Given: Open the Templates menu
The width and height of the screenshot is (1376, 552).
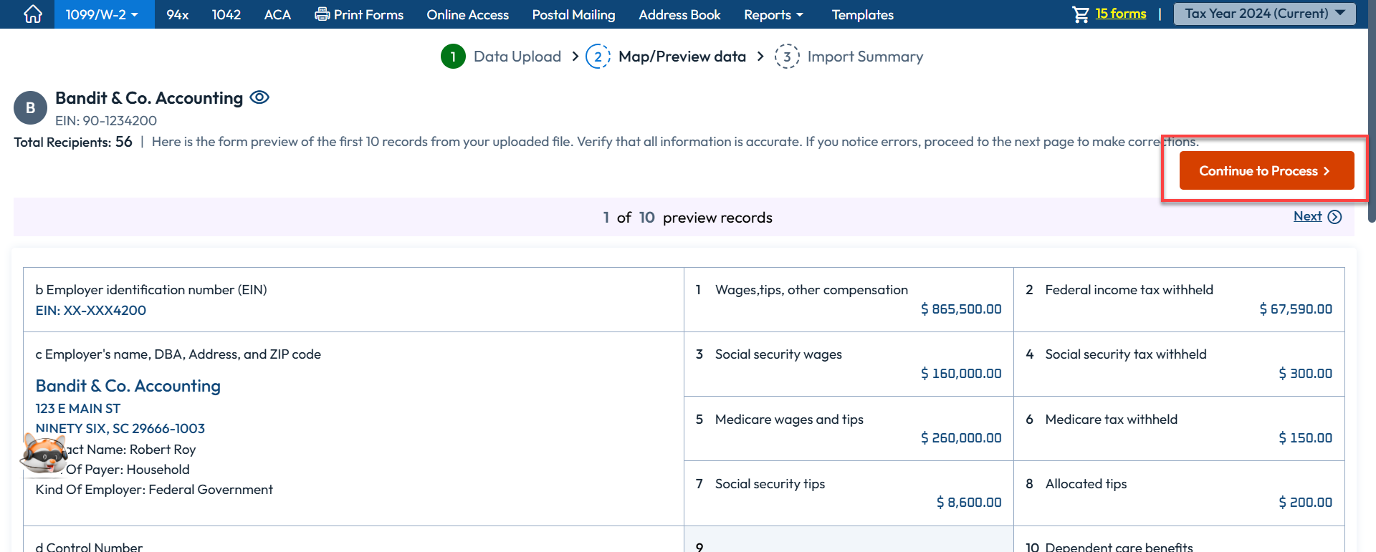Looking at the screenshot, I should coord(862,14).
